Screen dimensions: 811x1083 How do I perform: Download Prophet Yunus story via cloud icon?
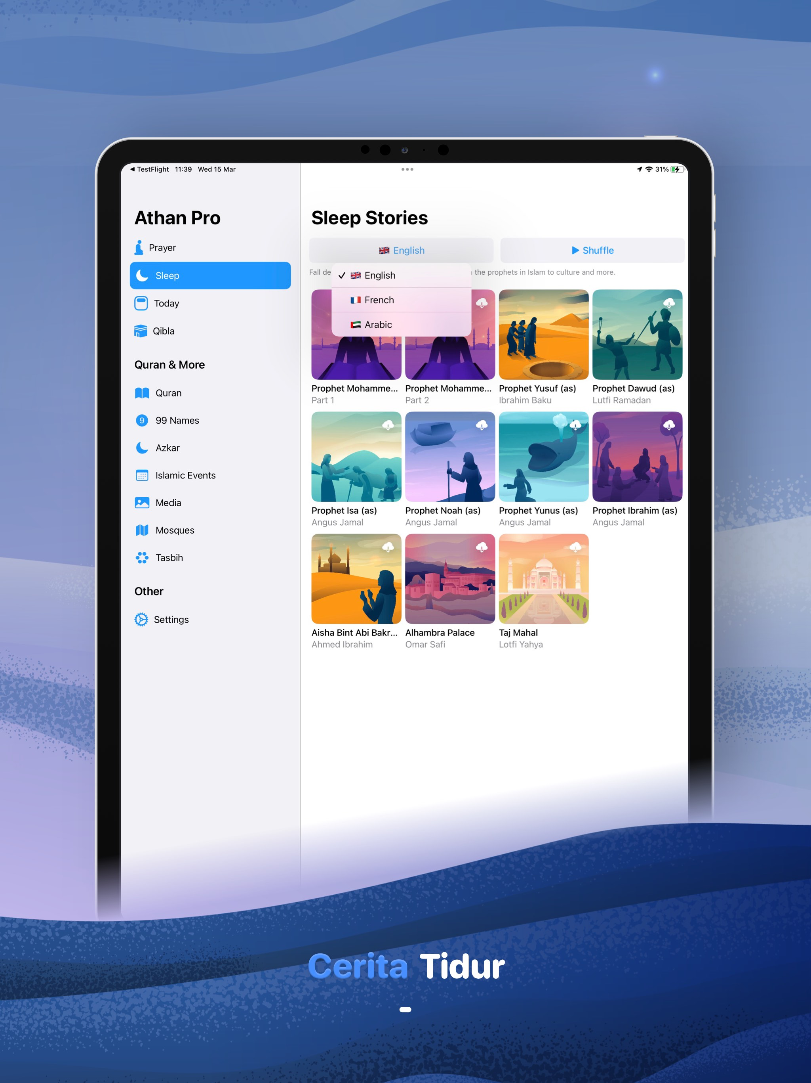[575, 425]
